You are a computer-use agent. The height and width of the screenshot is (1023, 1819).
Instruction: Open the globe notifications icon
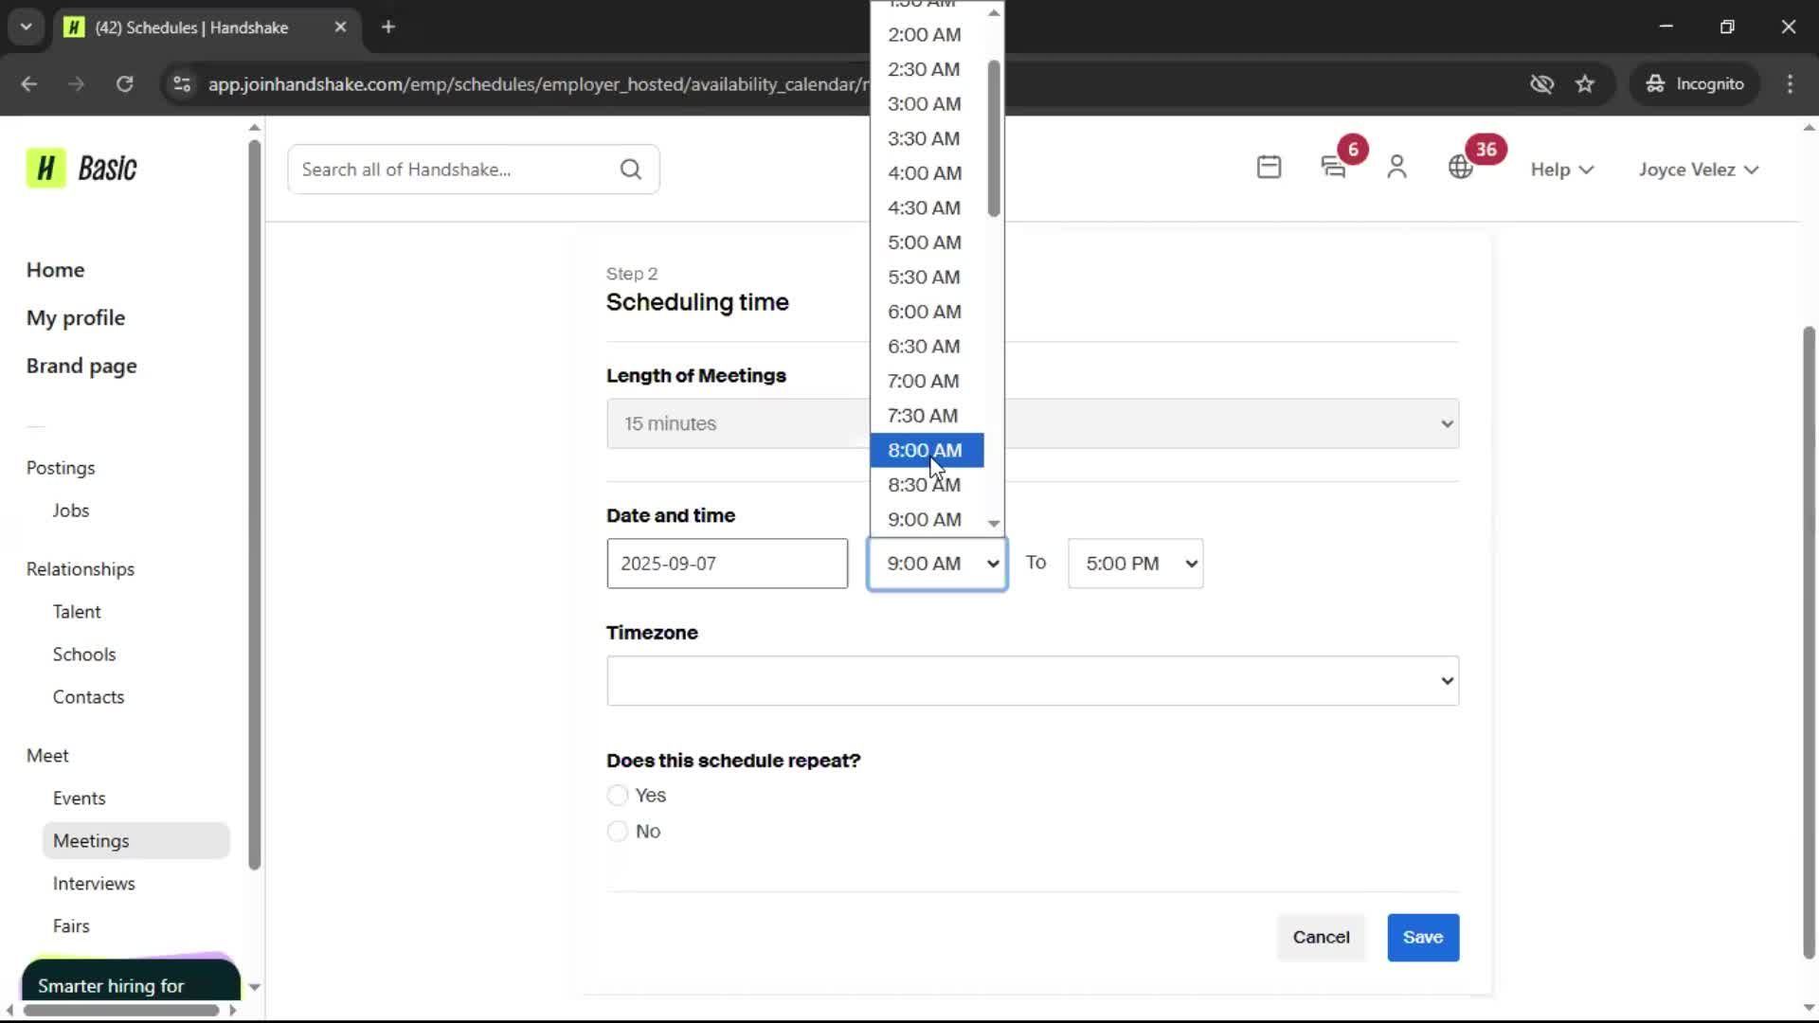click(x=1461, y=168)
